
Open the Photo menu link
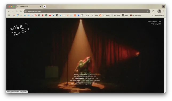point(155,22)
